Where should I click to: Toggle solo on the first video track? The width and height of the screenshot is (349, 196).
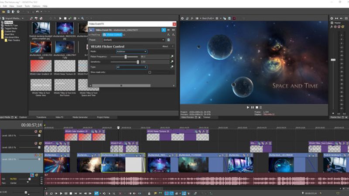[x=40, y=132]
